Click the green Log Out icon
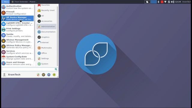Viewport: 192px width, 108px height. pyautogui.click(x=54, y=75)
